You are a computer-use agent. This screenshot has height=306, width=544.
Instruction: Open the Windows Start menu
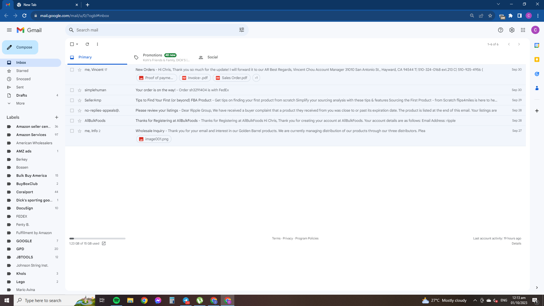pyautogui.click(x=7, y=300)
